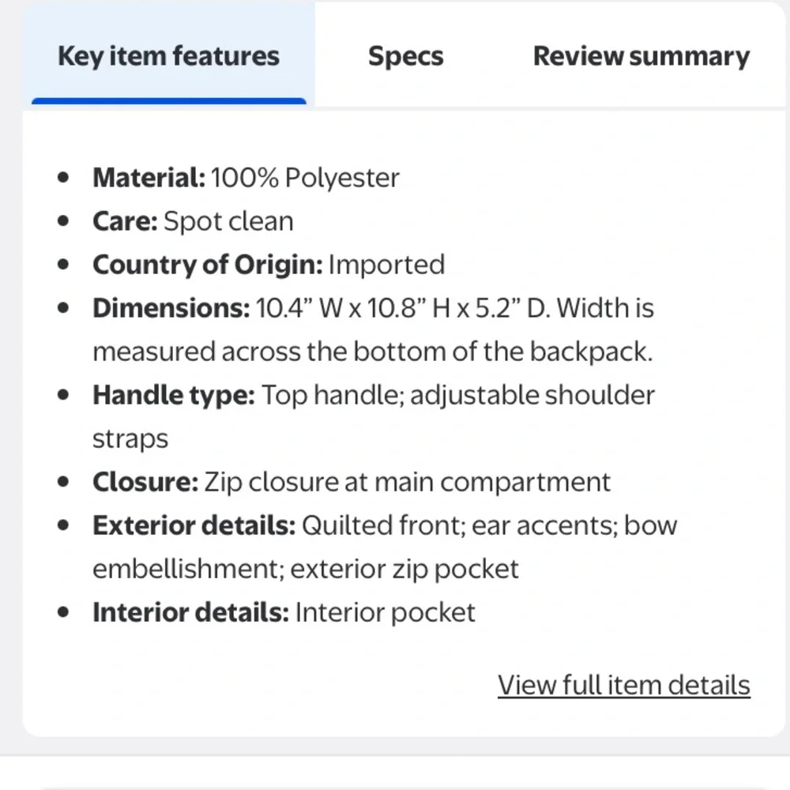Open the View full item details link
Viewport: 790px width, 790px height.
point(623,684)
